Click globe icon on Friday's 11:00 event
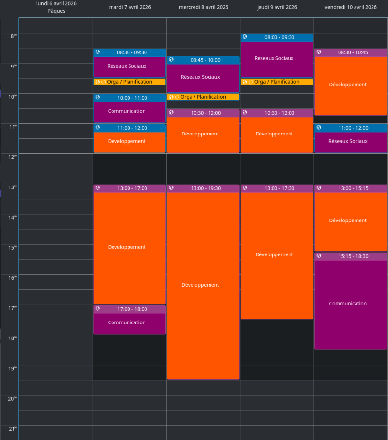This screenshot has width=388, height=440. click(x=319, y=127)
